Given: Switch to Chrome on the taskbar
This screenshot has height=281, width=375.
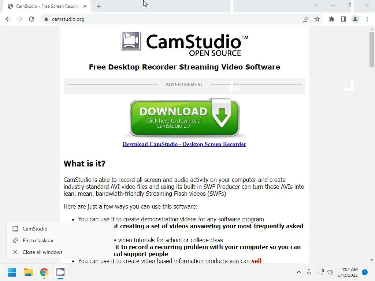Looking at the screenshot, I should tap(44, 272).
